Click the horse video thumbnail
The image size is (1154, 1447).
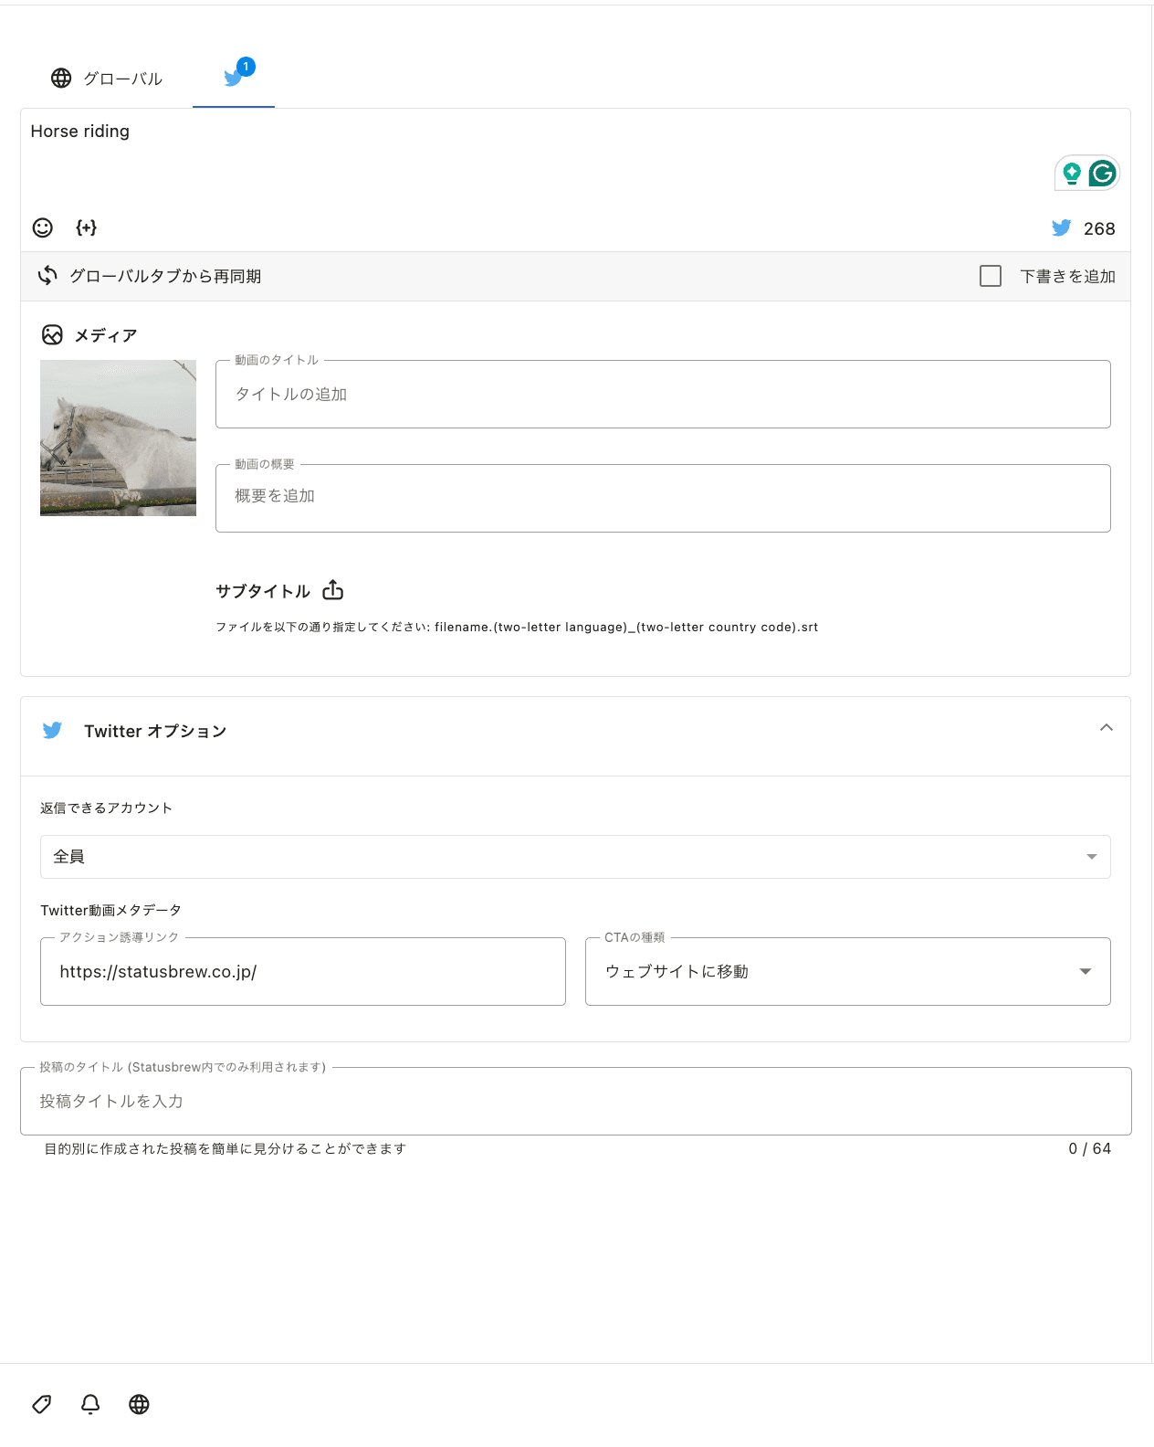click(118, 438)
